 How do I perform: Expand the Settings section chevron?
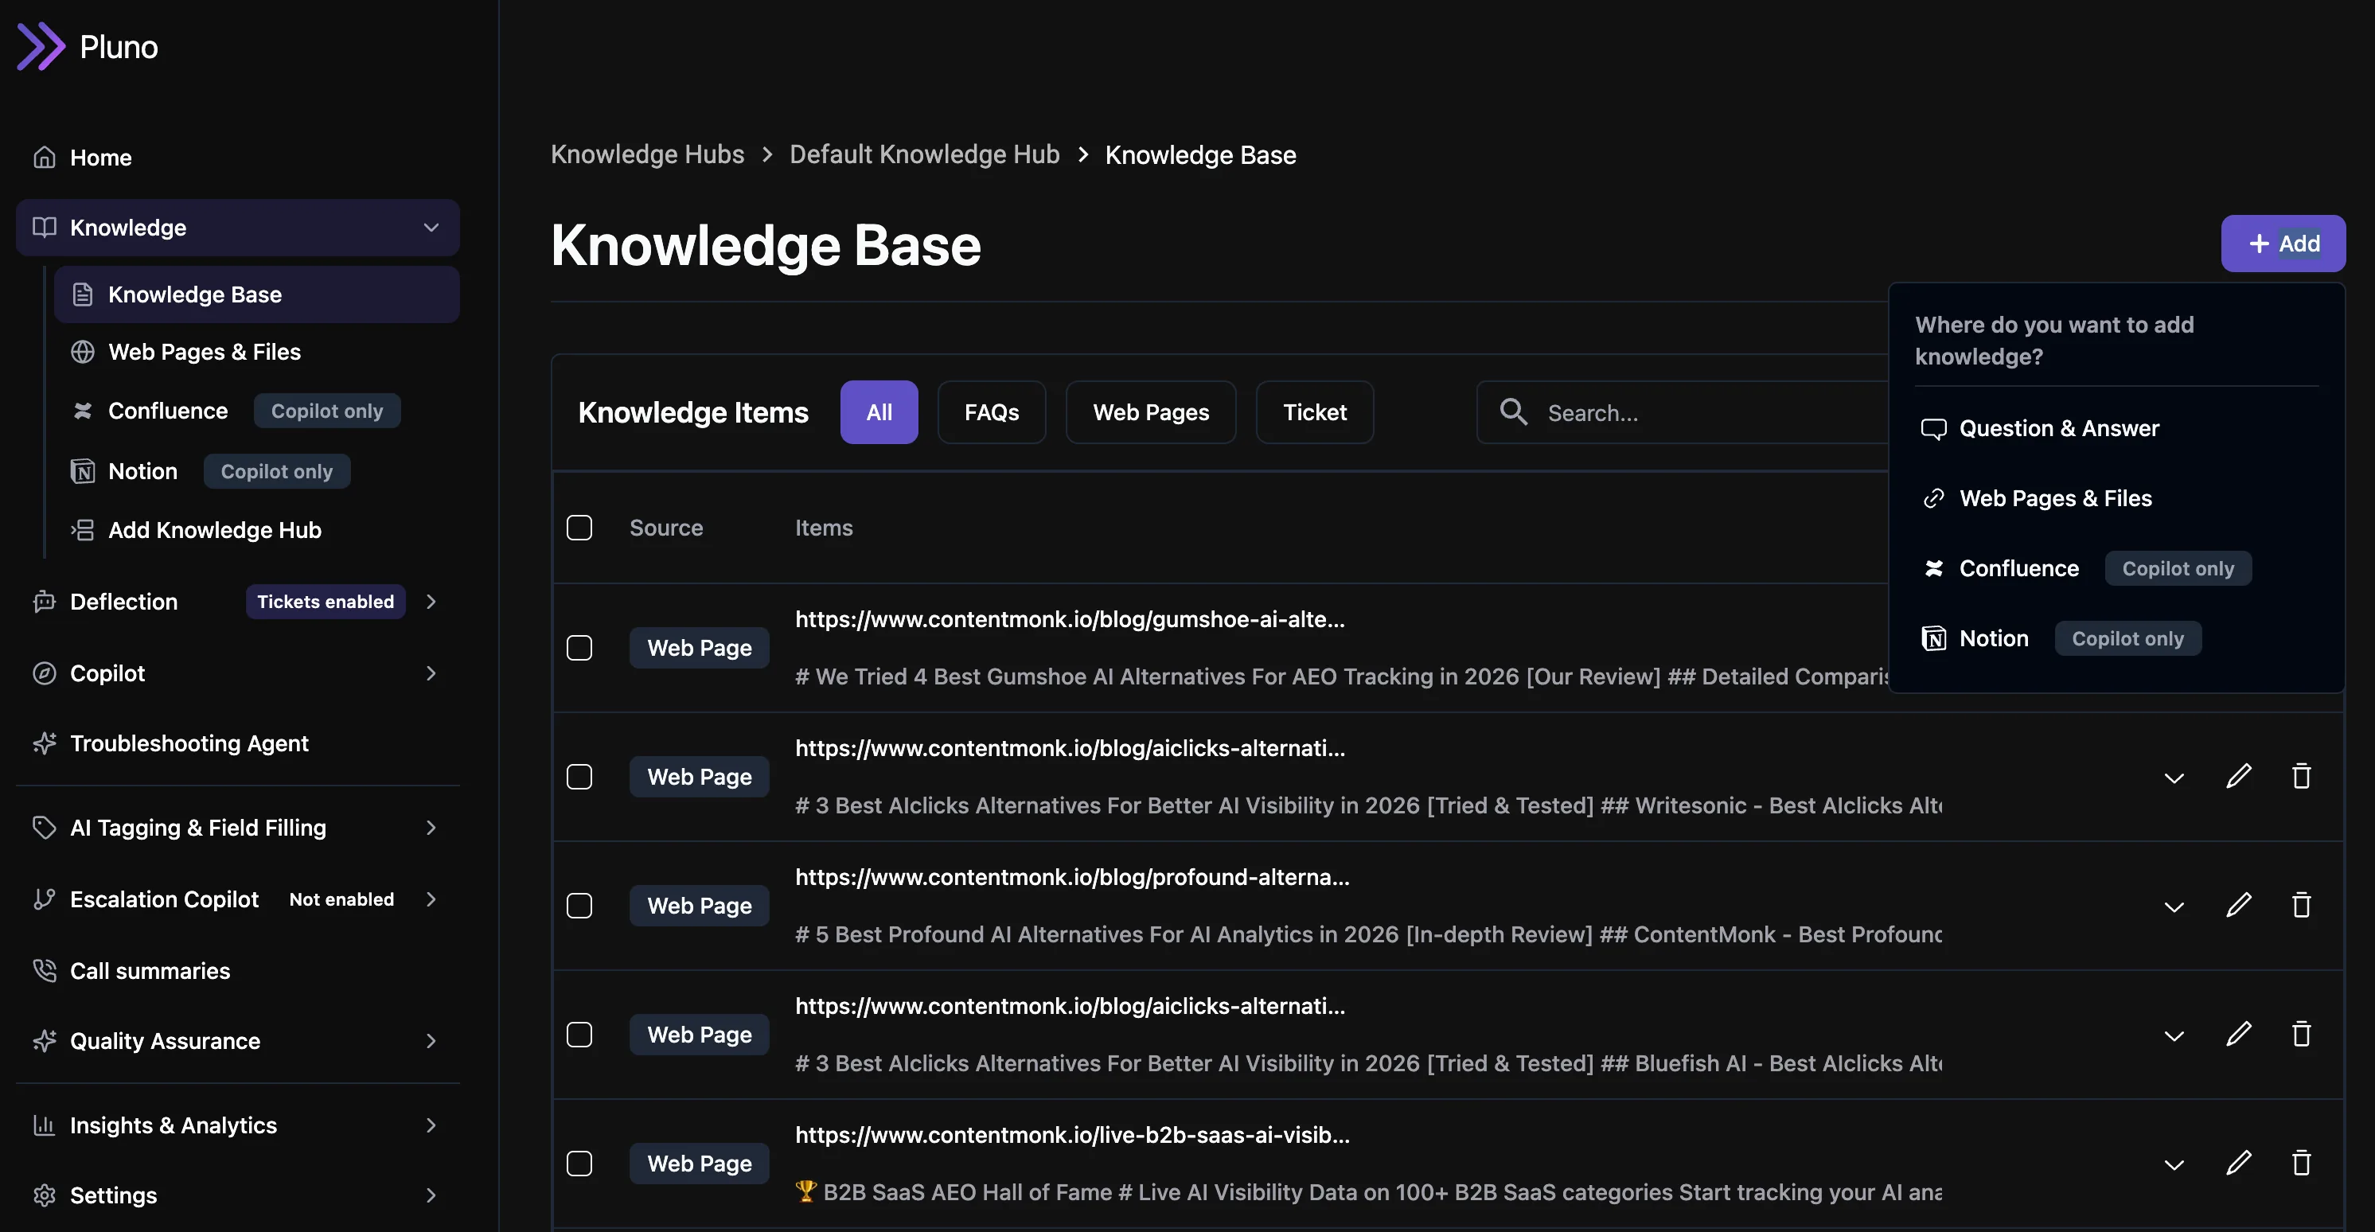click(x=431, y=1195)
